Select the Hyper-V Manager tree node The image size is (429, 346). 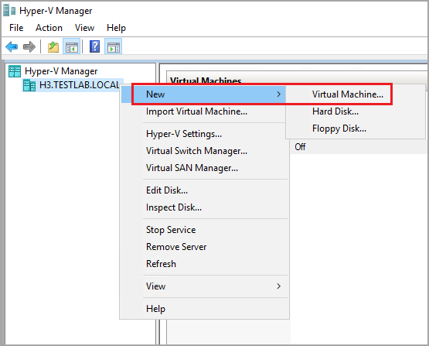tap(61, 71)
